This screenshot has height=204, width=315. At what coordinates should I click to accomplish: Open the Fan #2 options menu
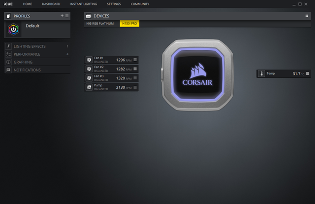pyautogui.click(x=135, y=69)
